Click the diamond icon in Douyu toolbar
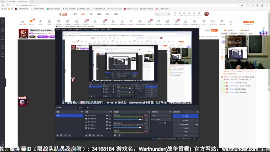Viewport: 270px width, 152px height. (131, 21)
